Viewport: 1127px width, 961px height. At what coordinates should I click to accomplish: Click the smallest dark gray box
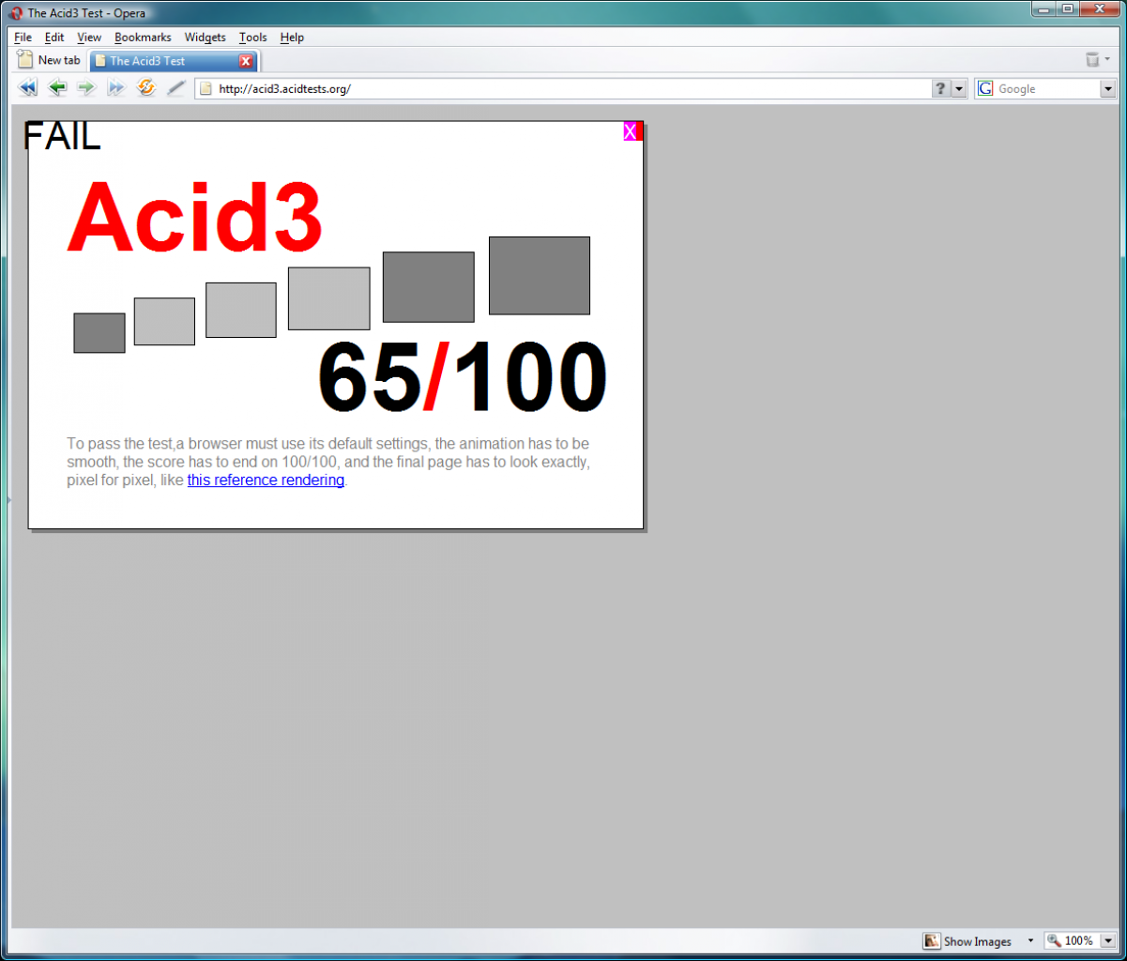click(x=99, y=333)
